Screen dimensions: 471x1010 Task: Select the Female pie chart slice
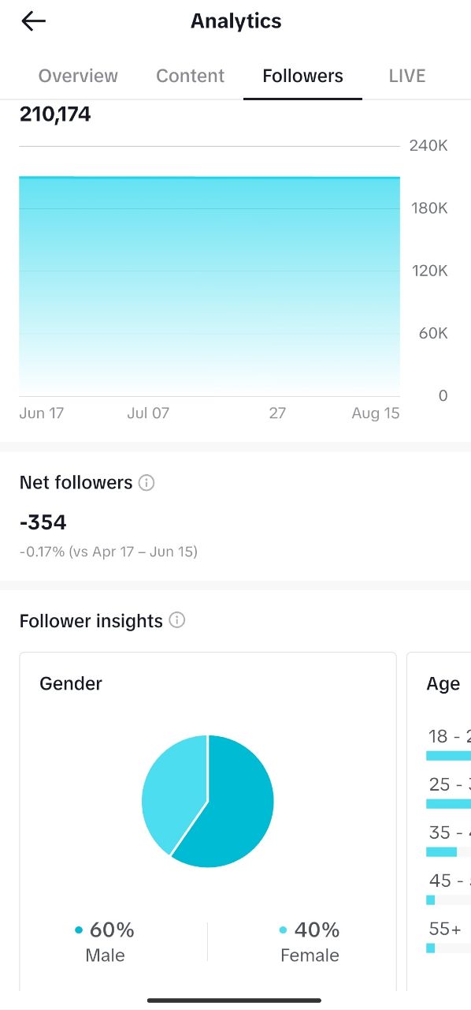click(x=173, y=789)
